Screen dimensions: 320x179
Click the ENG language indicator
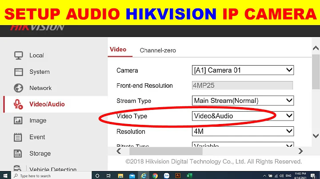(288, 176)
